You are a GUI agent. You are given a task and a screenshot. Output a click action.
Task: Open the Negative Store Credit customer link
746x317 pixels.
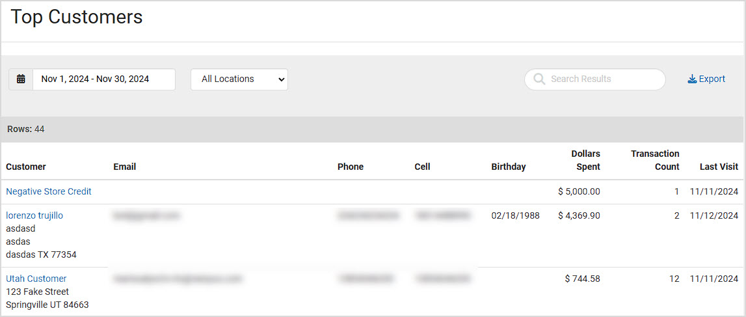pyautogui.click(x=49, y=191)
